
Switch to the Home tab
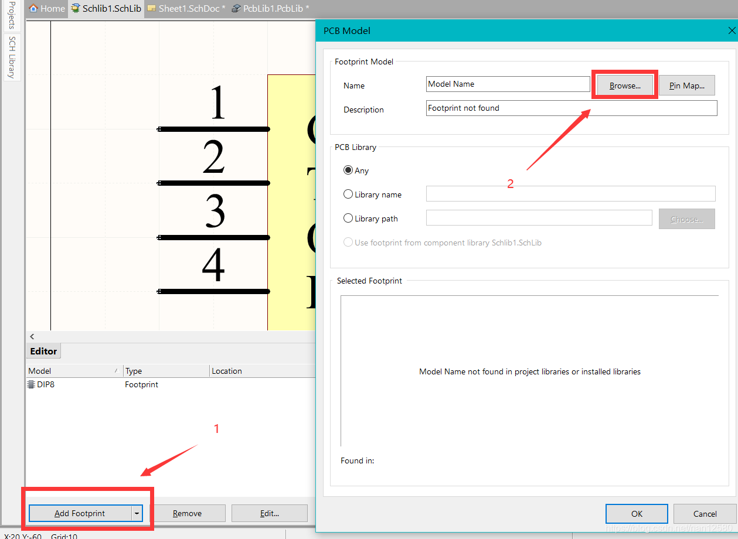[47, 8]
